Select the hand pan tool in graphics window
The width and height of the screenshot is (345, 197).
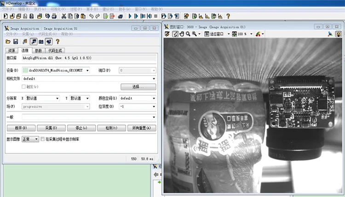(x=182, y=34)
